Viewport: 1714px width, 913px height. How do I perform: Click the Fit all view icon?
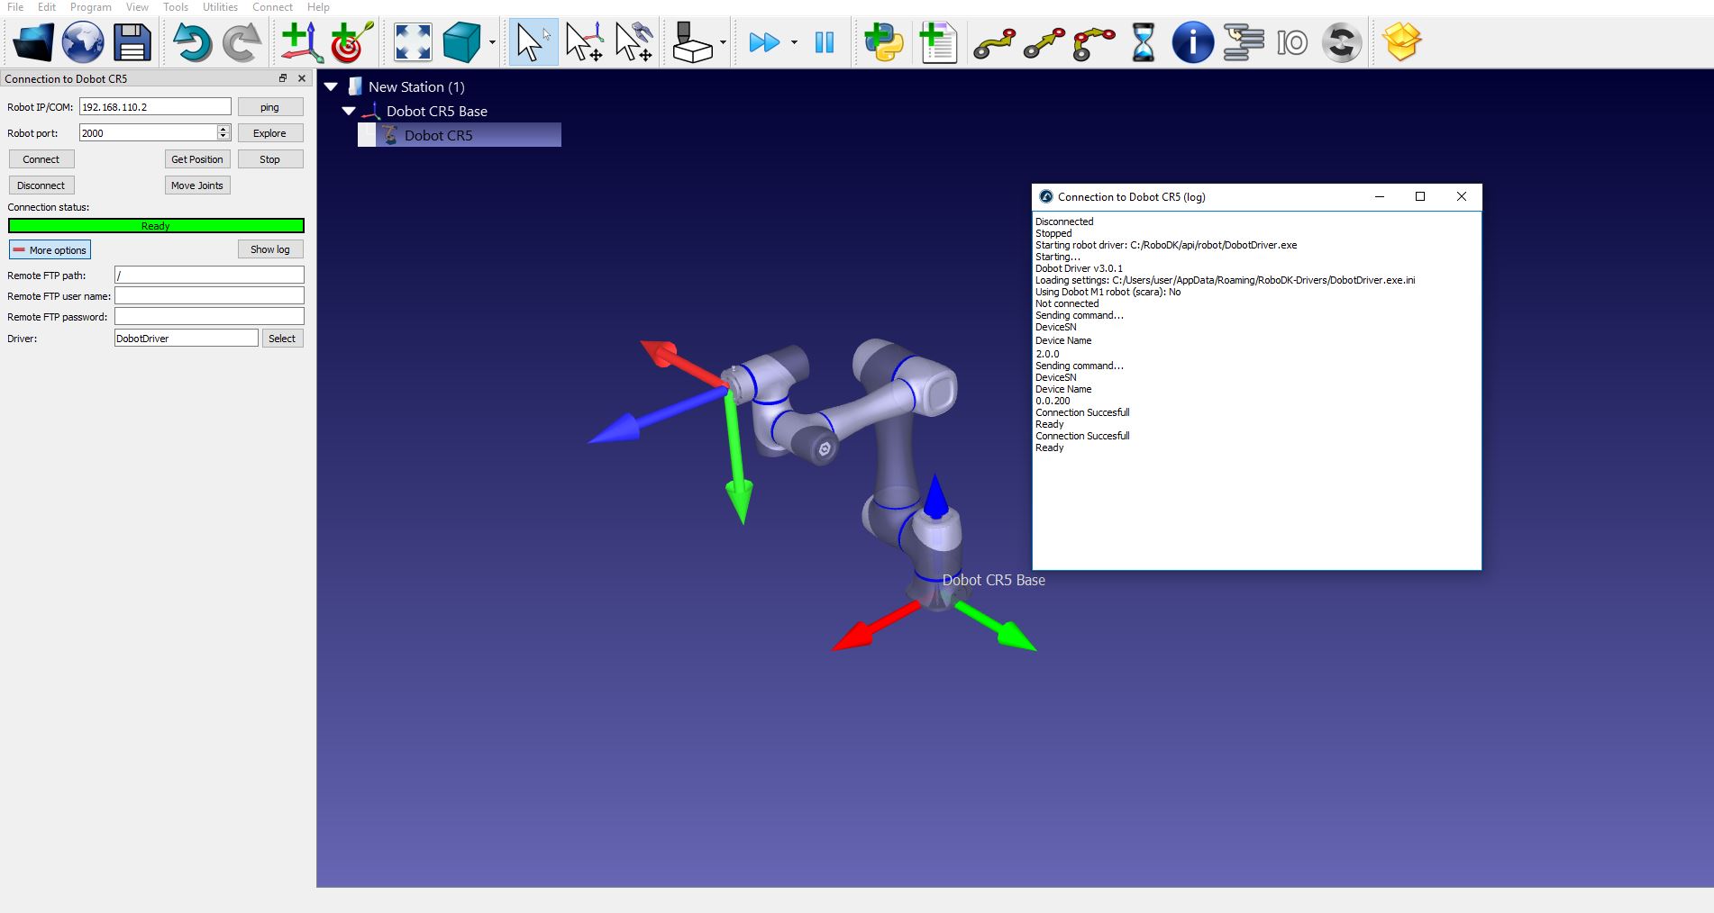tap(413, 42)
